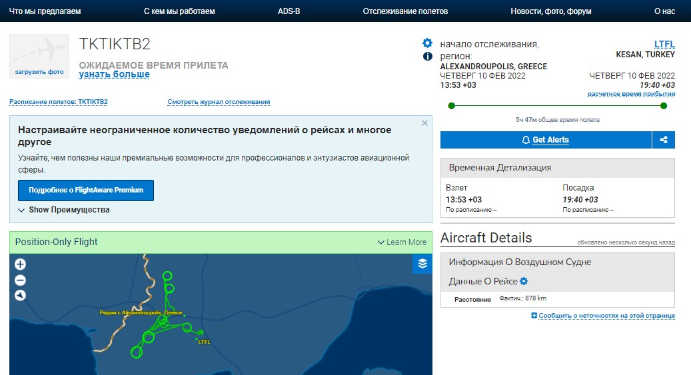The image size is (691, 375).
Task: Click Сообщить о неточностях на этой странице
Action: tap(607, 316)
